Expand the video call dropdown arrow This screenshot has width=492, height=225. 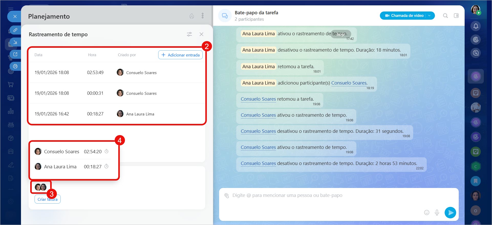tap(430, 16)
